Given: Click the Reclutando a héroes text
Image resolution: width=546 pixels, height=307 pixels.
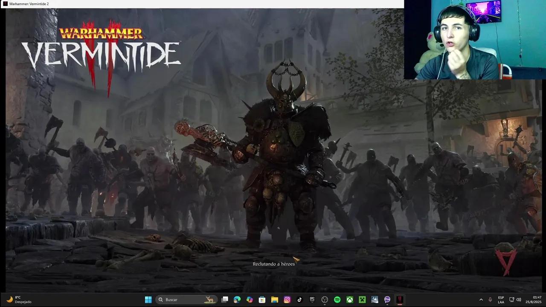Looking at the screenshot, I should (274, 264).
